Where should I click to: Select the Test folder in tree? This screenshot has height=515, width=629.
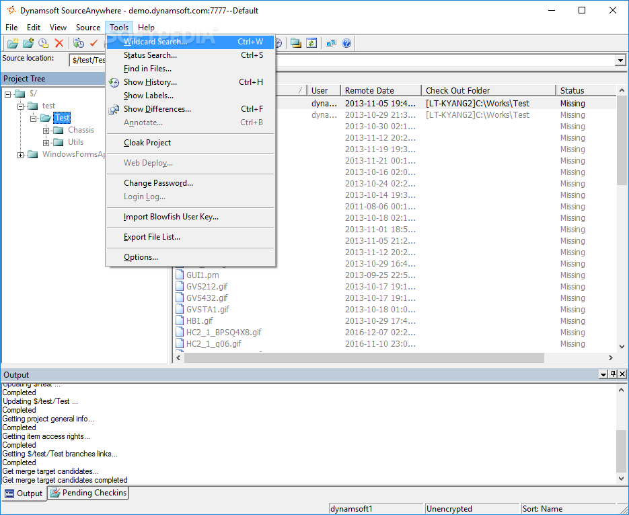[62, 118]
